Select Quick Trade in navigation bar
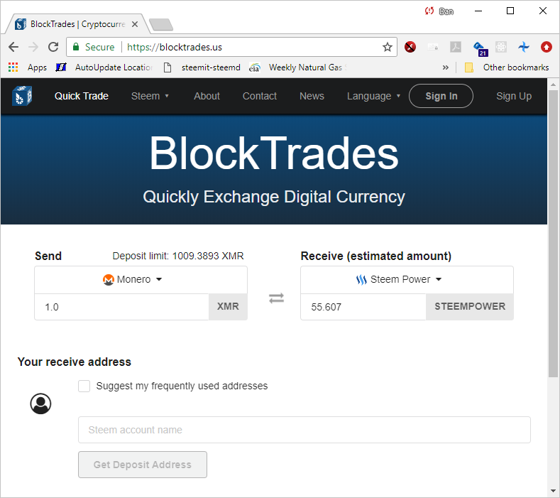The image size is (560, 498). click(x=82, y=96)
